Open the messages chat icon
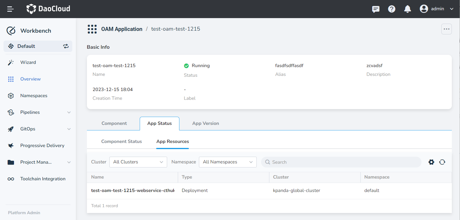This screenshot has height=220, width=460. (x=376, y=9)
